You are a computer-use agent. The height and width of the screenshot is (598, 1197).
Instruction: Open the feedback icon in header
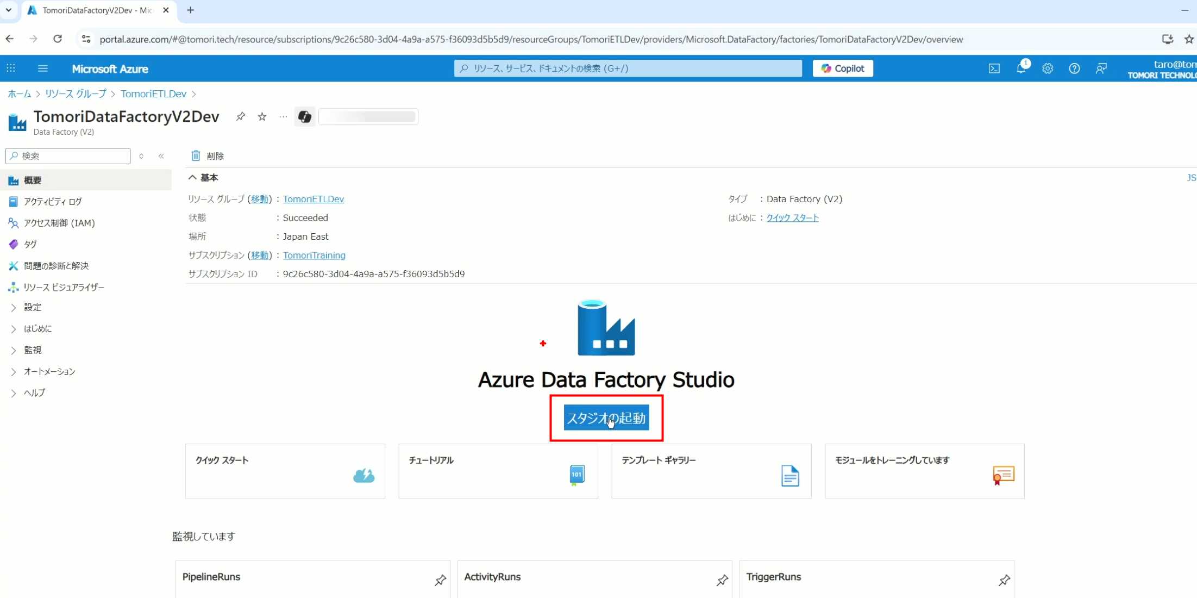(1101, 68)
